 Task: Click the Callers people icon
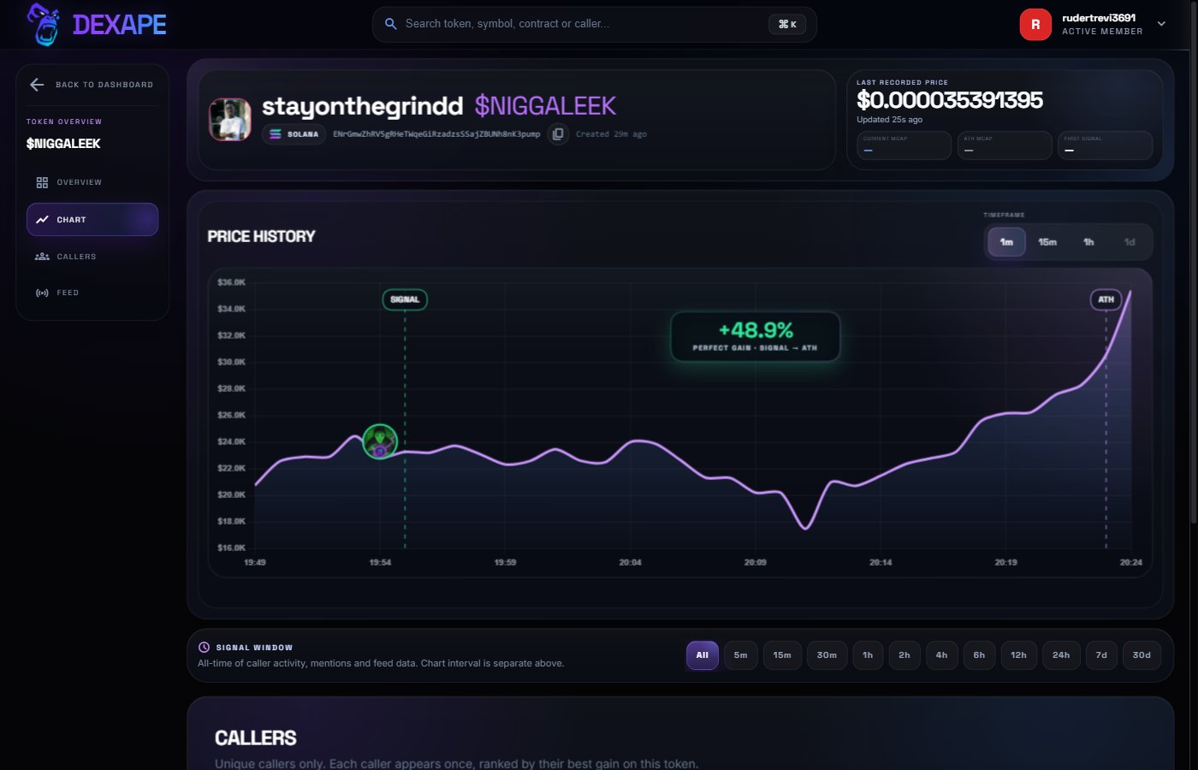[x=42, y=257]
